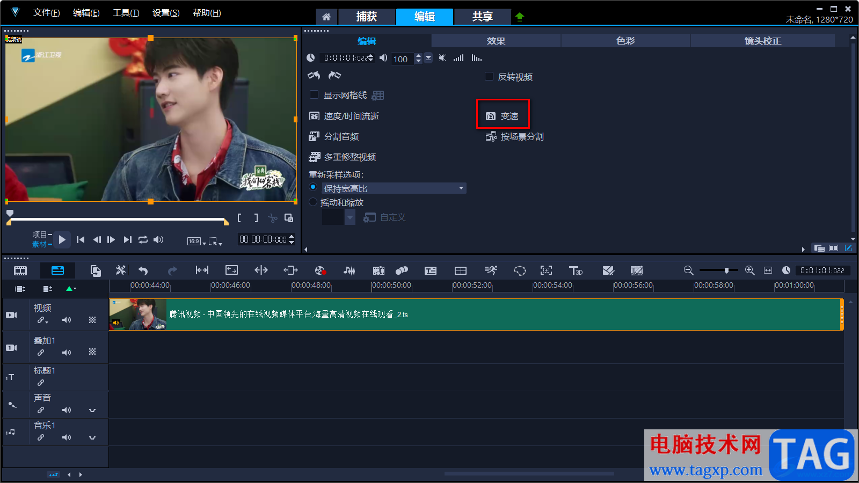The width and height of the screenshot is (859, 483).
Task: Click the Fade-in audio icon
Action: click(x=458, y=57)
